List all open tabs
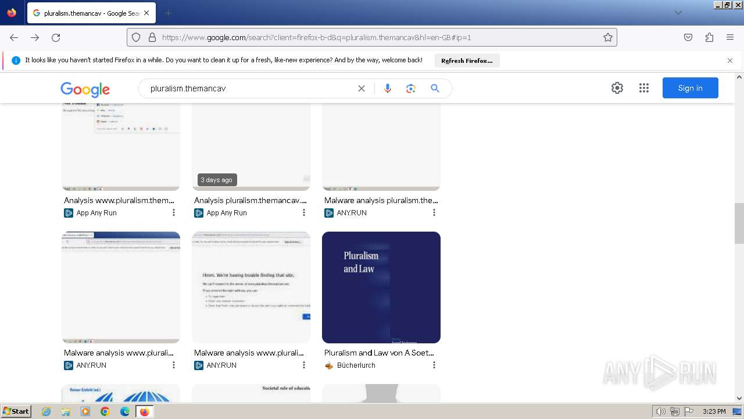744x419 pixels. [678, 13]
